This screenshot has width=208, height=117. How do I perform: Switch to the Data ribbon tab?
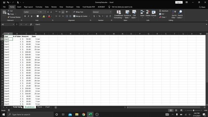[x=47, y=7]
